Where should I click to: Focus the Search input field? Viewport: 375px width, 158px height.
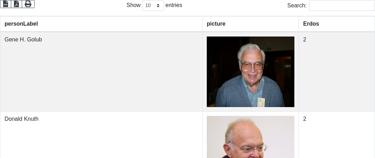[342, 5]
